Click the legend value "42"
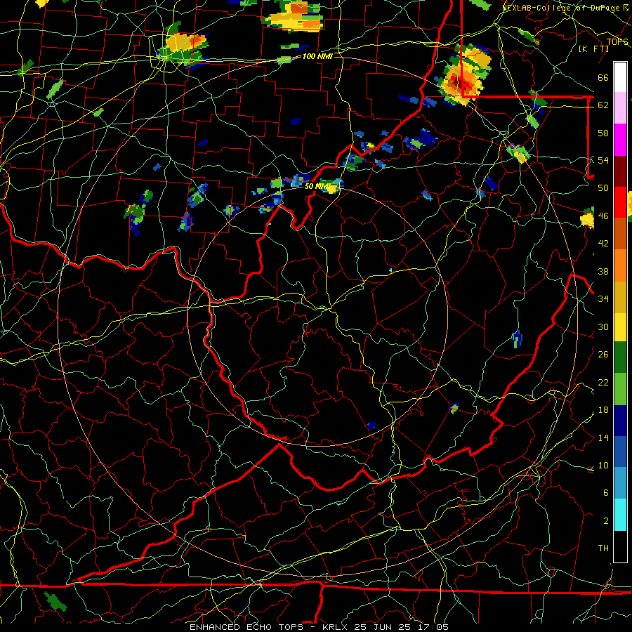The image size is (632, 632). tap(603, 244)
